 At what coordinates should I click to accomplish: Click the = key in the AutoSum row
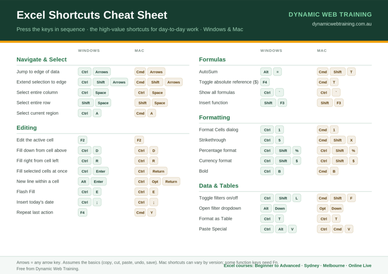pos(277,72)
